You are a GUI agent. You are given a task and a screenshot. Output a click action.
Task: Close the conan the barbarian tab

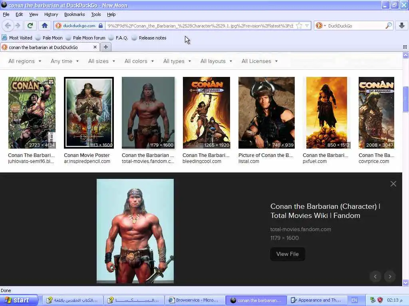coord(95,47)
